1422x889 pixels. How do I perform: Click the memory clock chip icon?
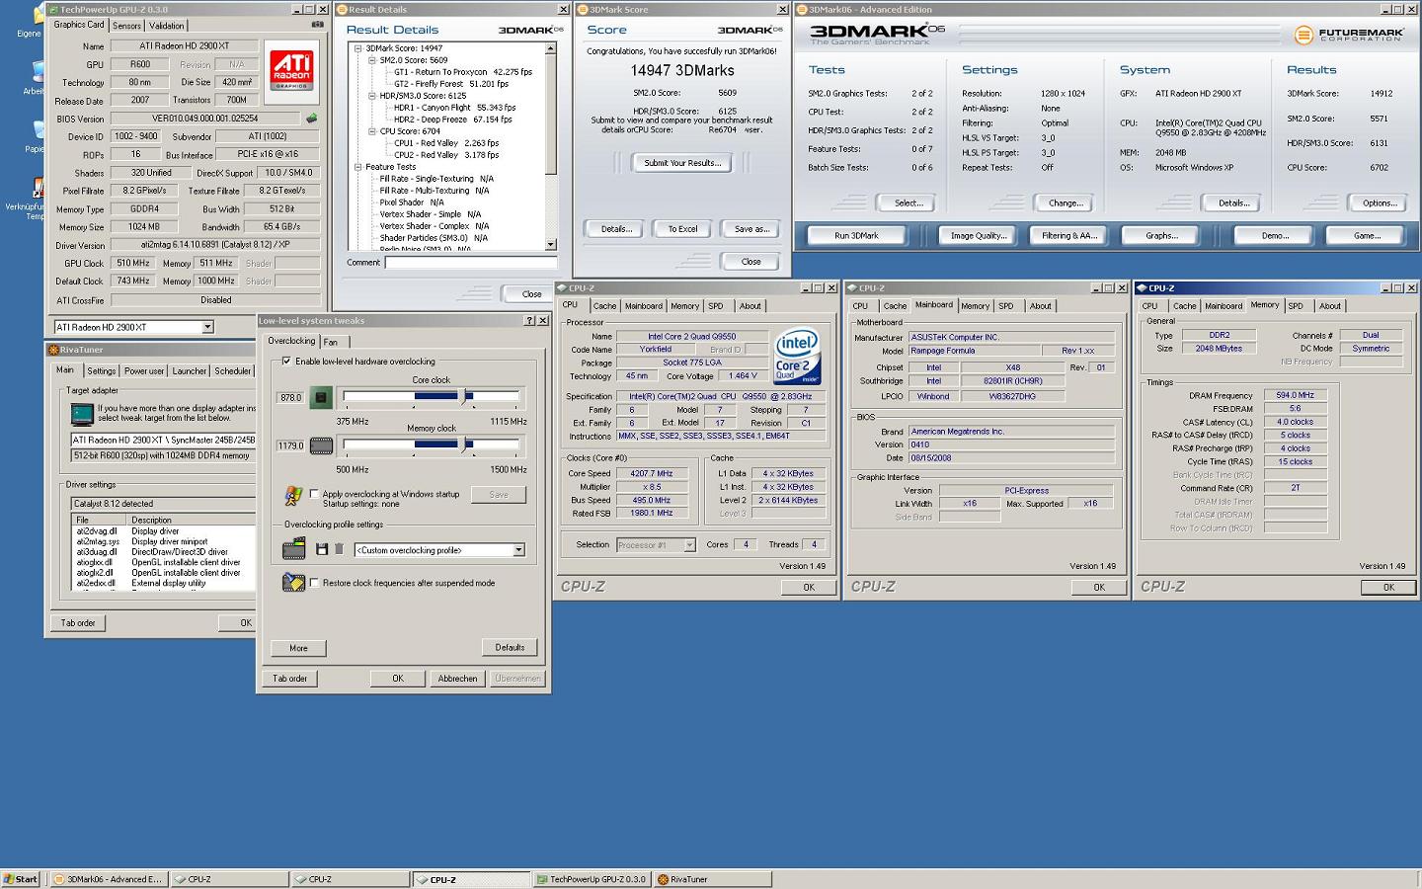[x=321, y=446]
